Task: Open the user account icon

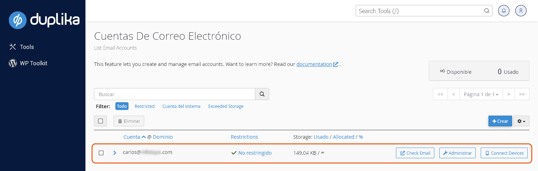Action: [521, 11]
